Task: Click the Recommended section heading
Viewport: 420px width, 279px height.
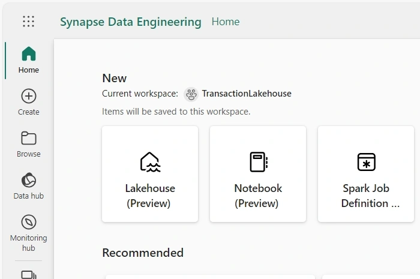Action: click(143, 253)
